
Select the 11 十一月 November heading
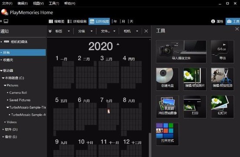[110, 142]
